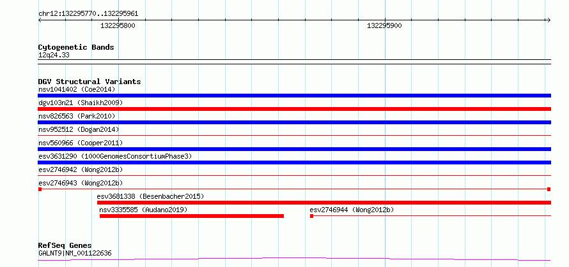Open the nsv560966 (Cooper2011) variant label
Image resolution: width=569 pixels, height=267 pixels.
coord(81,143)
